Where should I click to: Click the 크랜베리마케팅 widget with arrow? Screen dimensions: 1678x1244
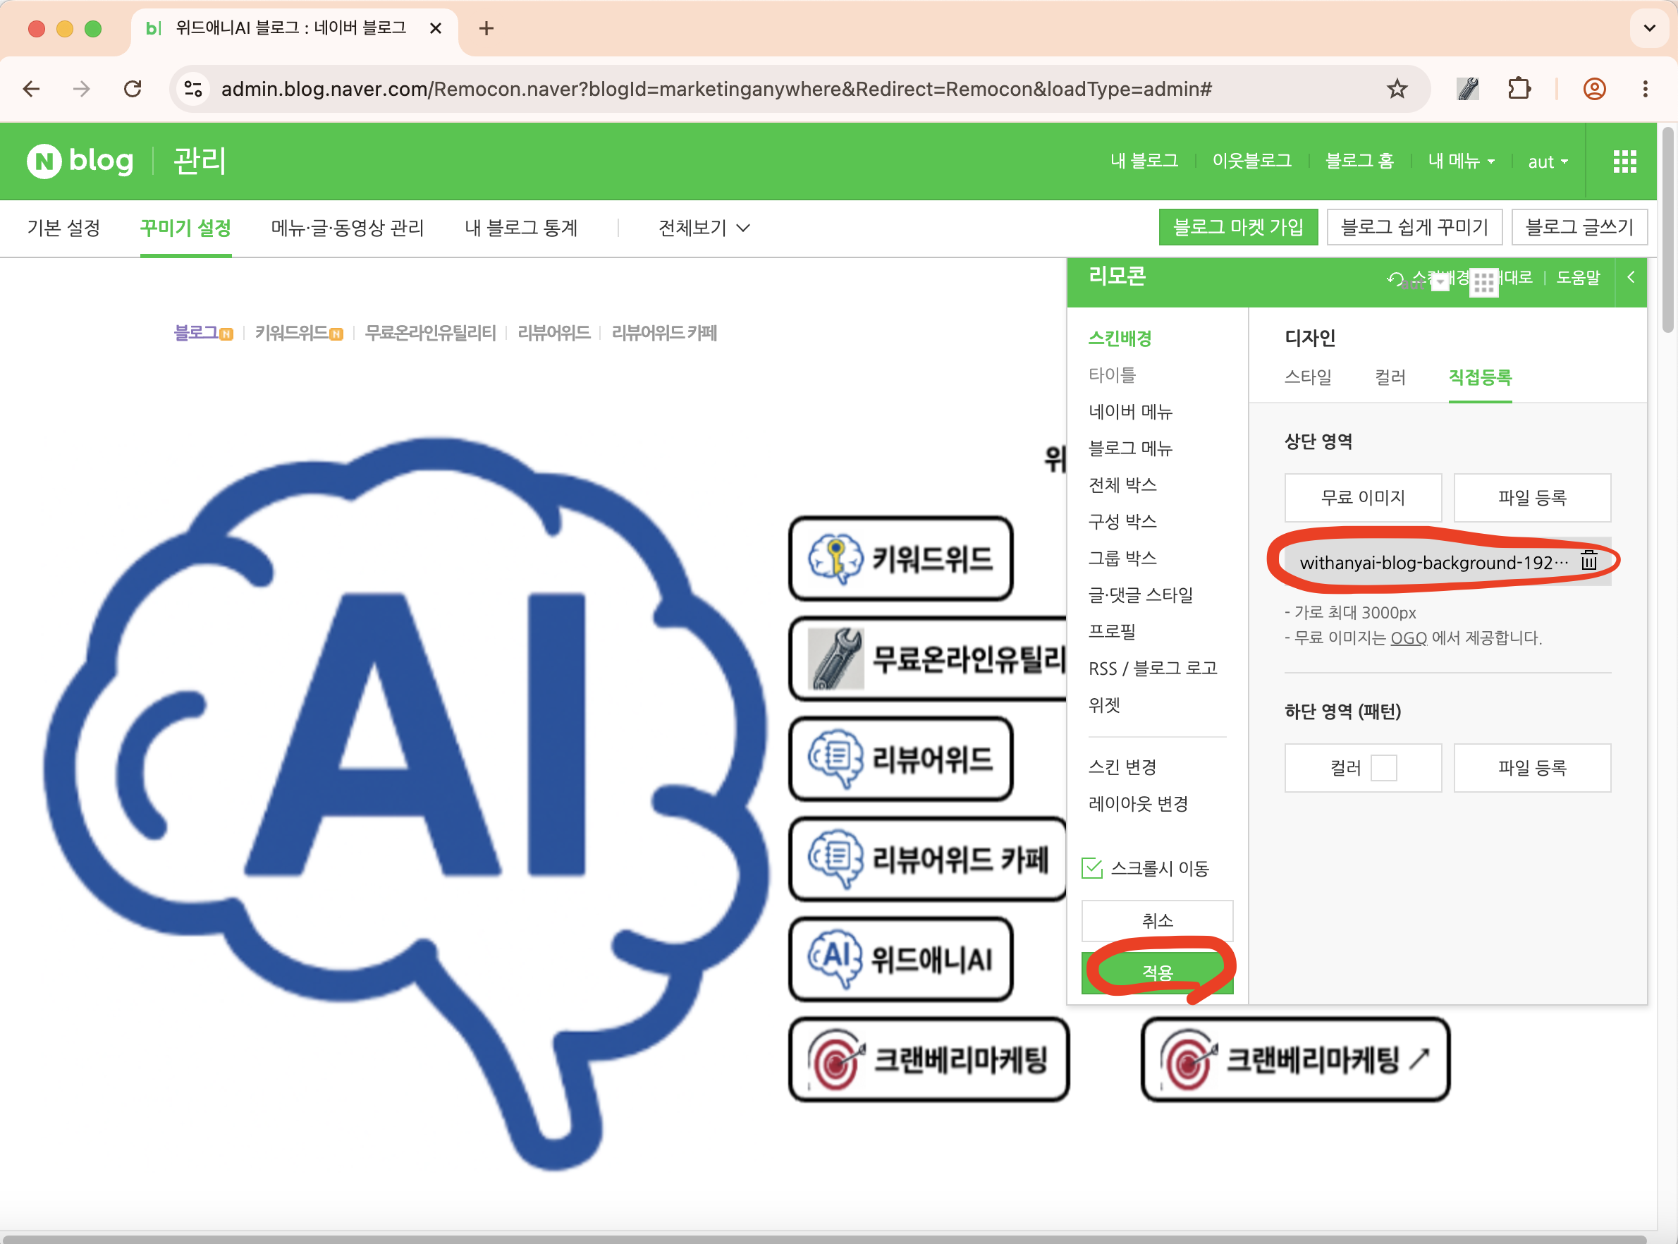click(1296, 1059)
